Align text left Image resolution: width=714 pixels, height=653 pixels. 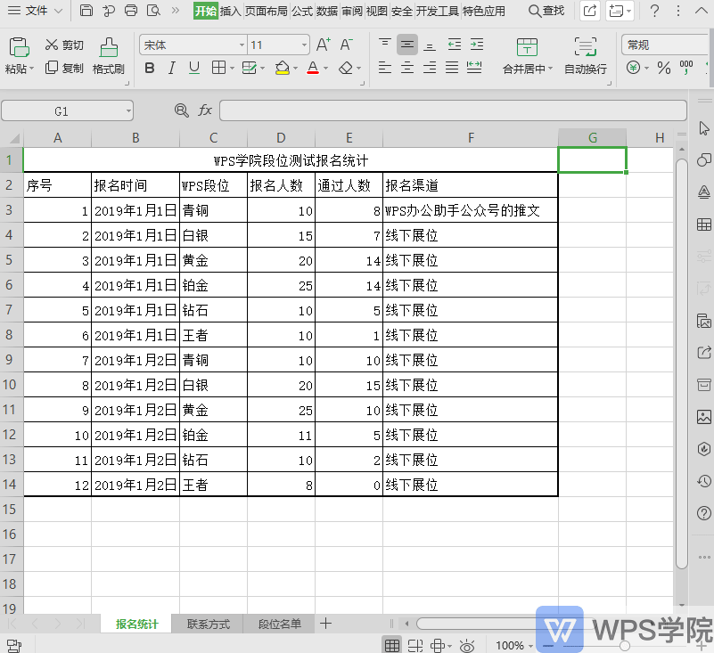point(385,68)
